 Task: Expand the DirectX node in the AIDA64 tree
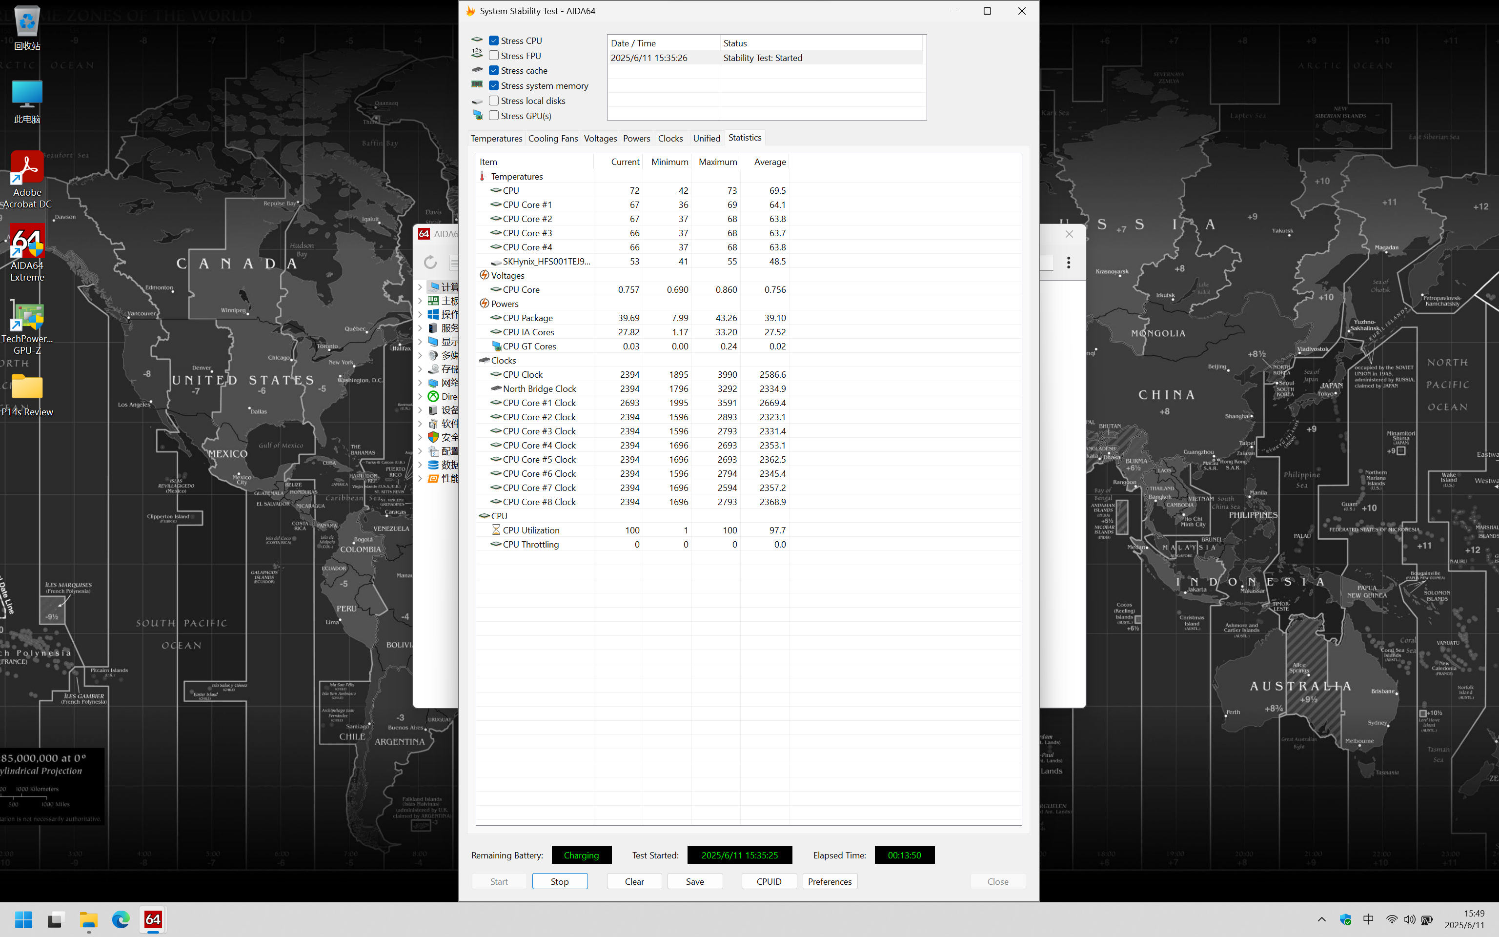420,397
